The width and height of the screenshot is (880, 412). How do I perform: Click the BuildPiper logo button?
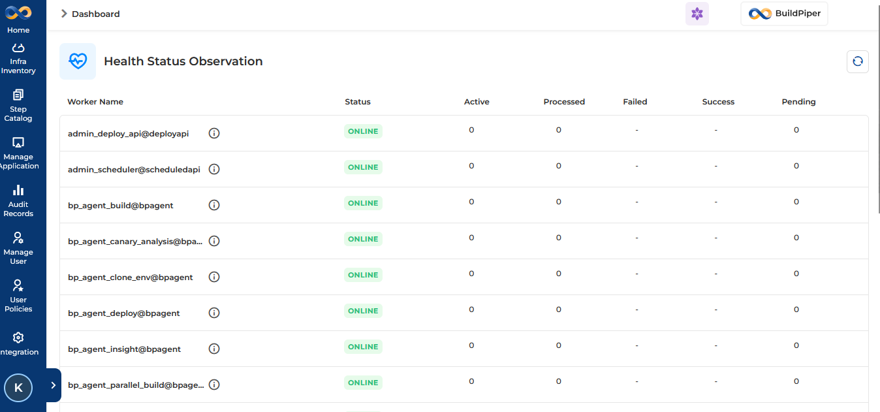(x=783, y=13)
